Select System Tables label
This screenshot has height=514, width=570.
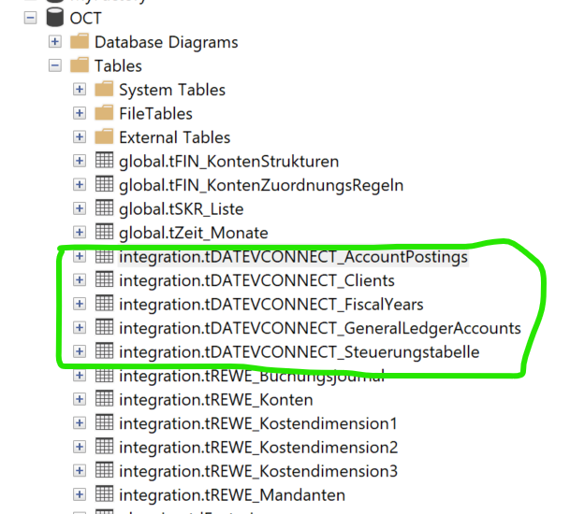[x=172, y=90]
